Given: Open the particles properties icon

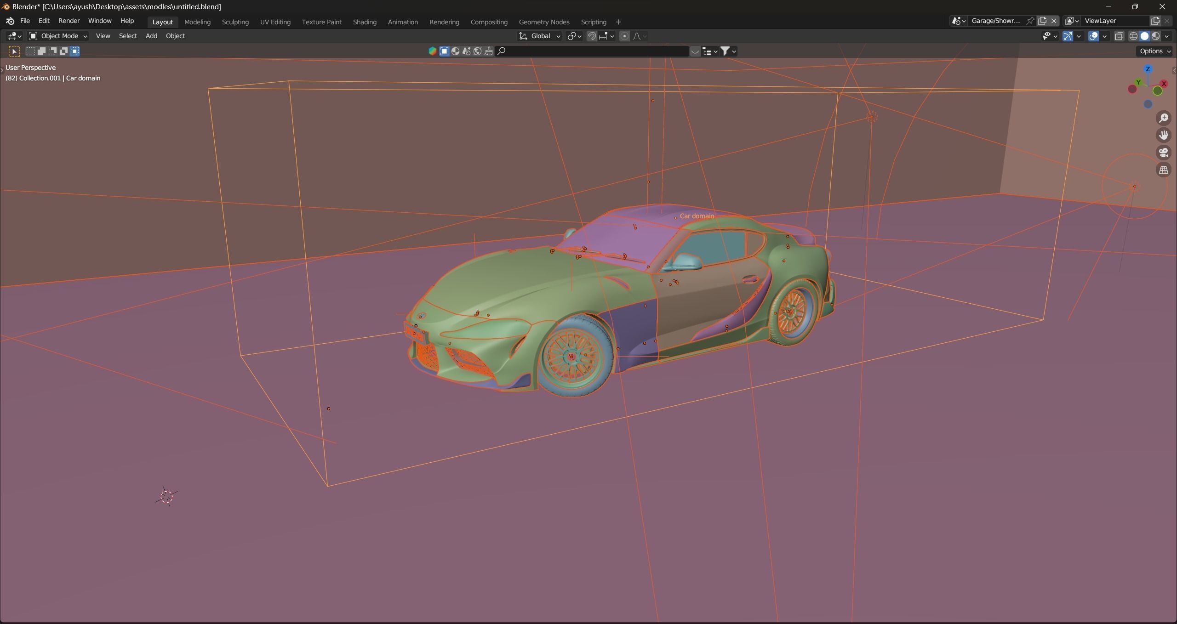Looking at the screenshot, I should tap(466, 51).
